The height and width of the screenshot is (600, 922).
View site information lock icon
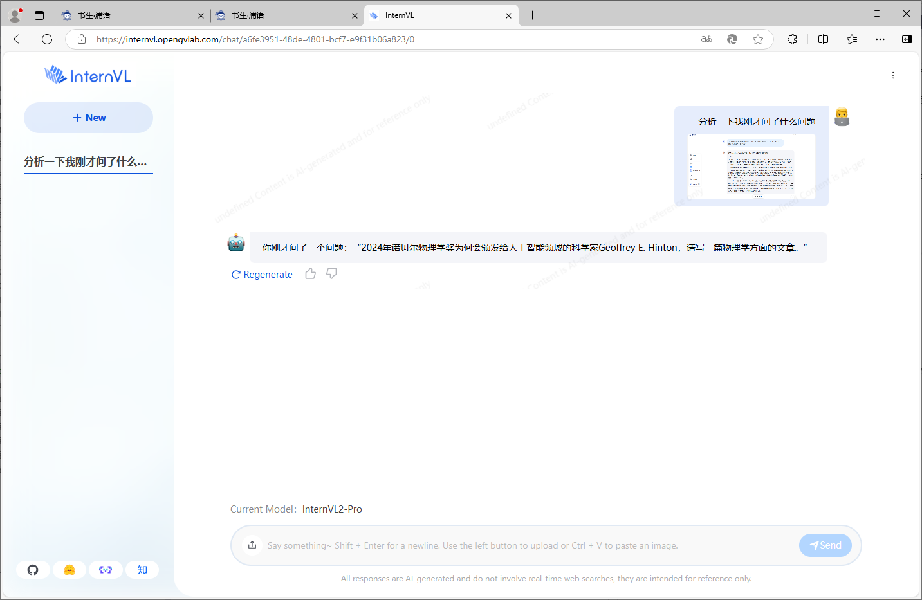click(82, 39)
